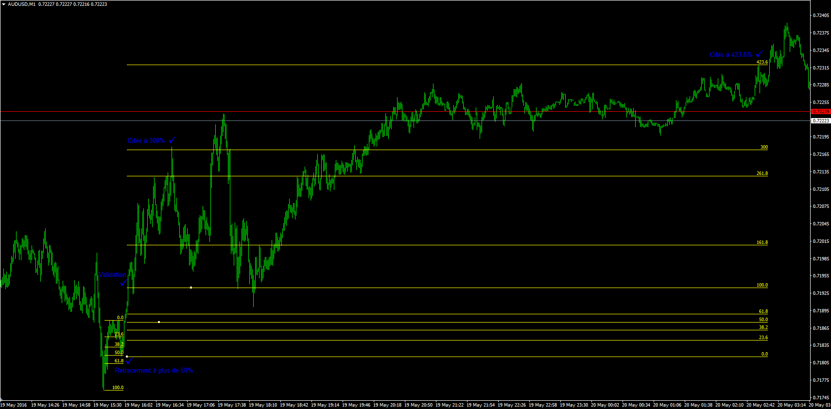Click the '19 May 15:30' time axis label
The image size is (831, 409).
107,405
